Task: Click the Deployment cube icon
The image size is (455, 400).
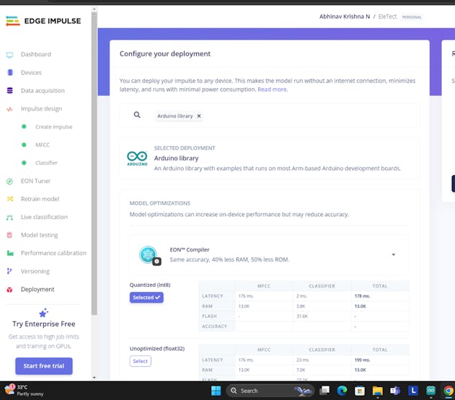Action: [9, 290]
